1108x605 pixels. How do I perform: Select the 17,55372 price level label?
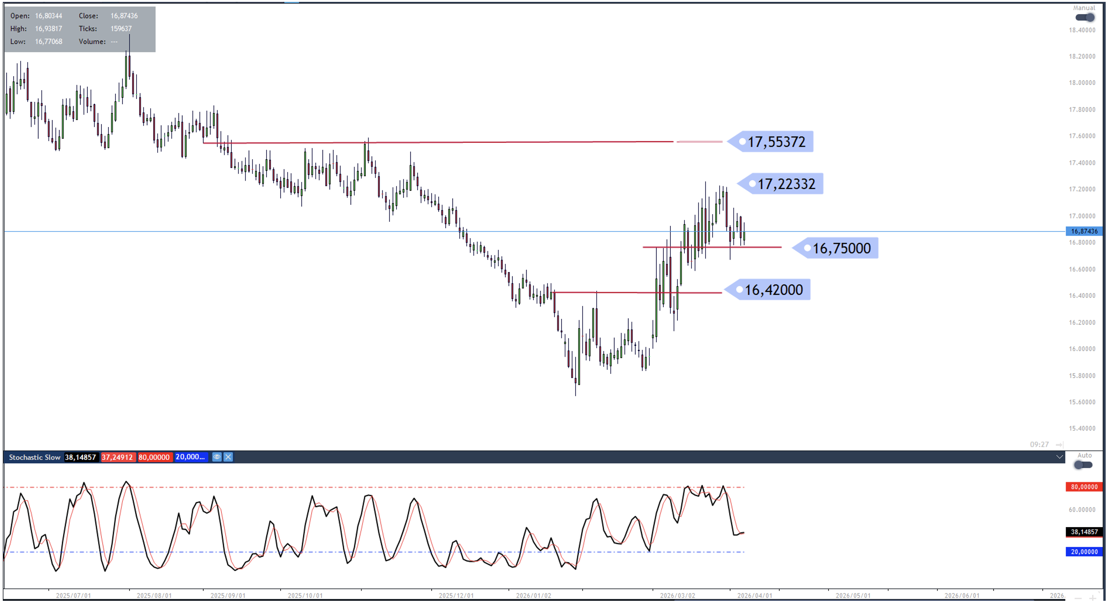coord(776,142)
